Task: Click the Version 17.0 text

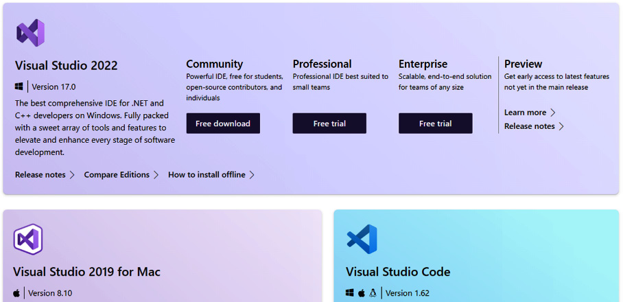Action: [54, 87]
